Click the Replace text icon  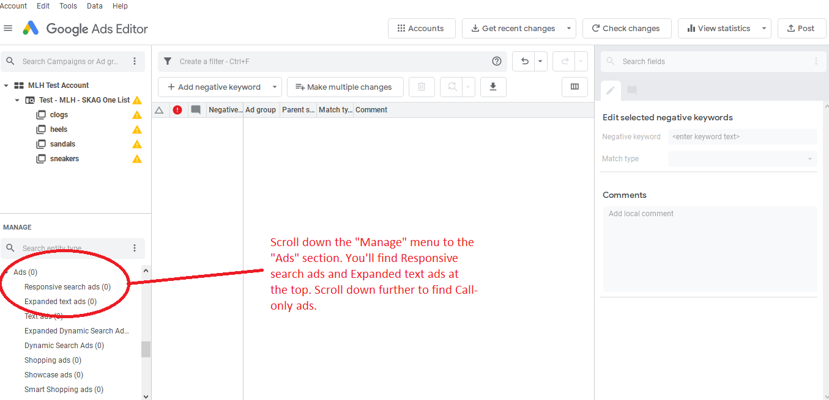(x=452, y=87)
